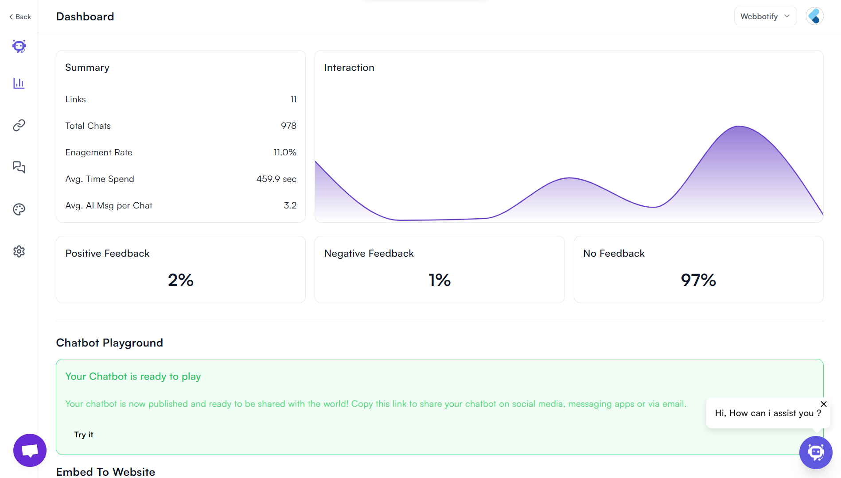The height and width of the screenshot is (478, 841).
Task: Click the Avg. AI Msg per Chat value 3.2
Action: click(x=290, y=205)
